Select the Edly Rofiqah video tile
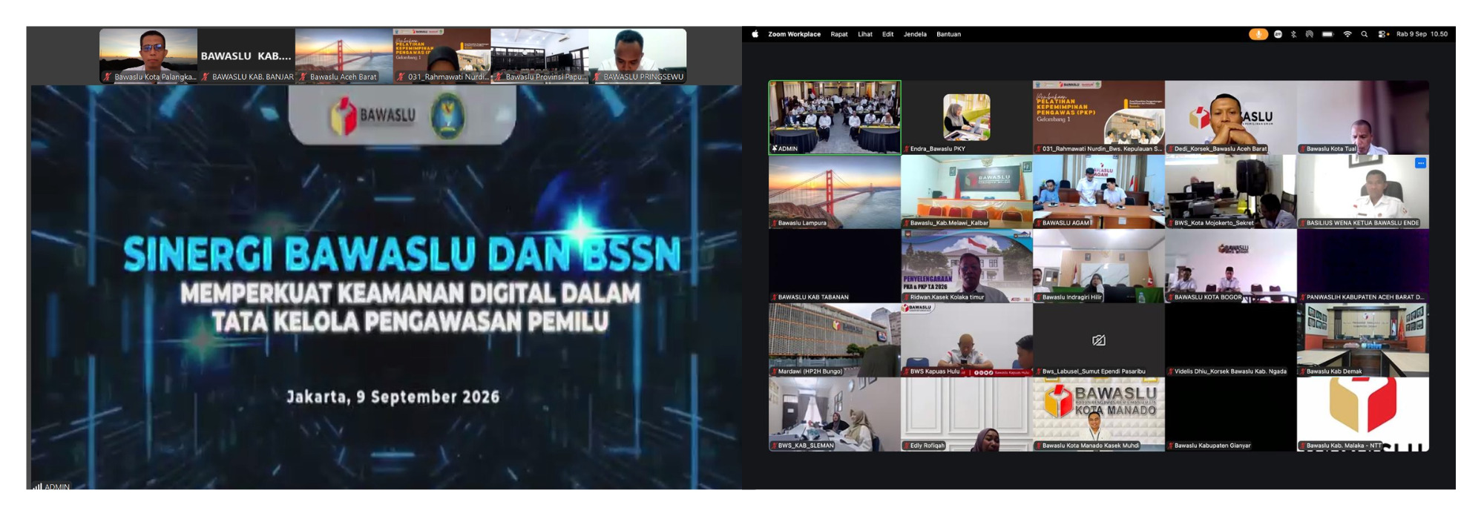1484x516 pixels. point(967,414)
